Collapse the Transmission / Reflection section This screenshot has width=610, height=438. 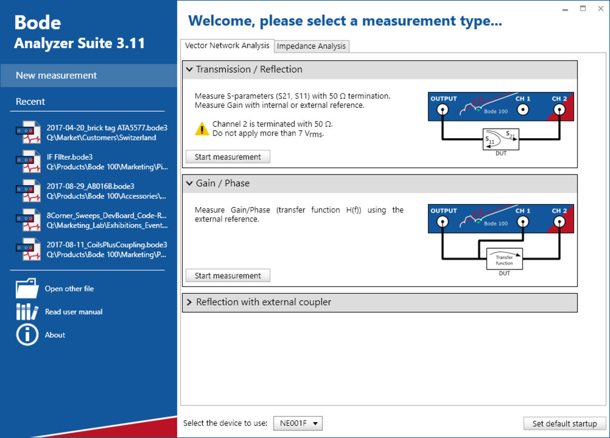point(189,70)
